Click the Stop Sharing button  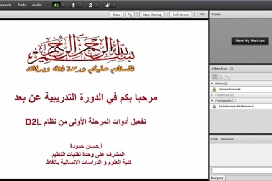152,15
